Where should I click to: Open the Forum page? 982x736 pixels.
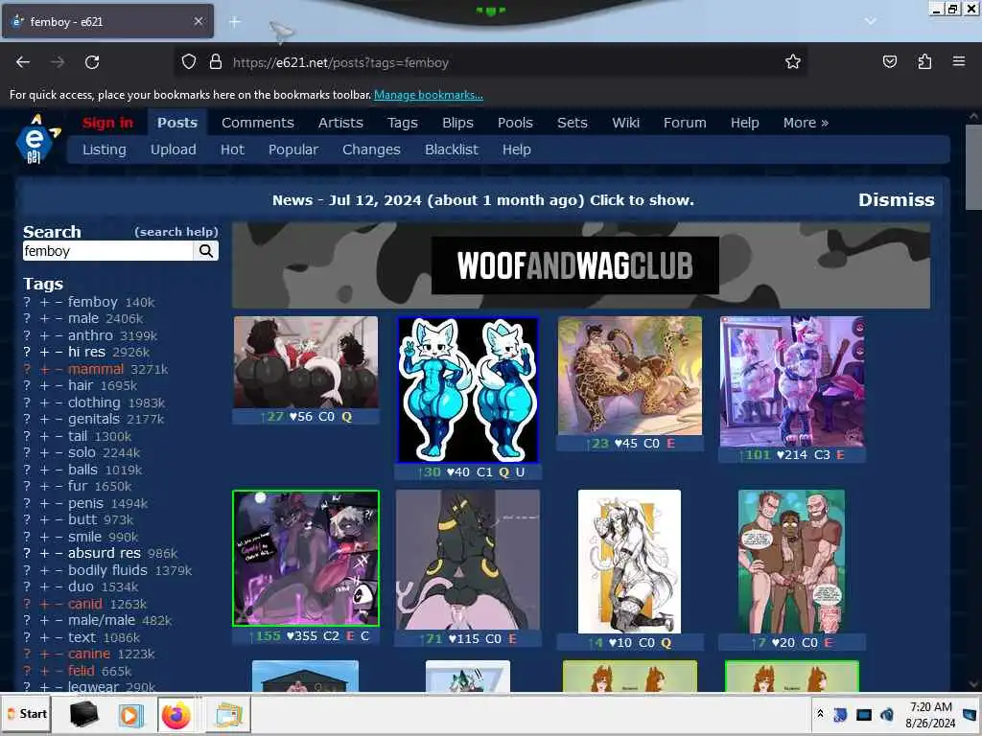pyautogui.click(x=685, y=123)
